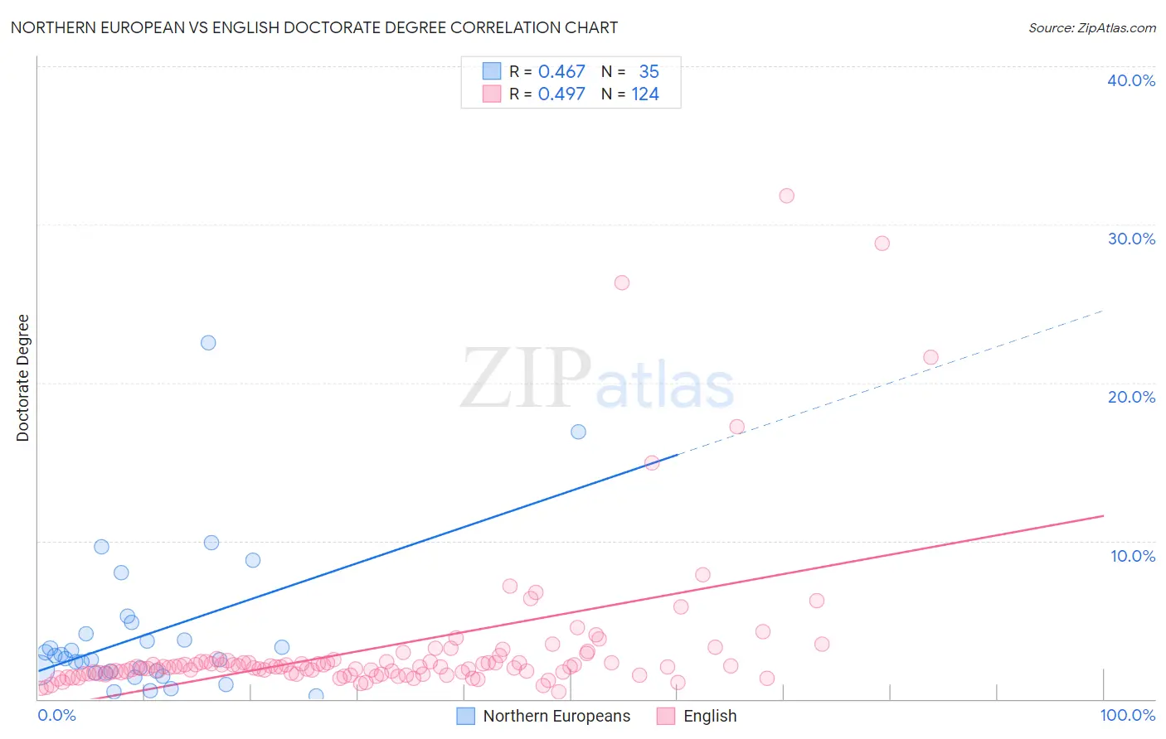
Task: Click the 40.0% y-axis label
Action: 1131,80
